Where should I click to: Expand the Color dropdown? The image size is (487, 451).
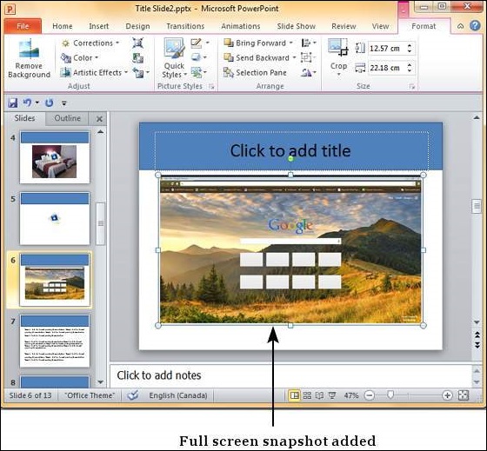point(97,57)
